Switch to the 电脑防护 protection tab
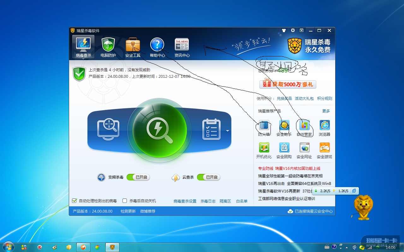Image resolution: width=404 pixels, height=252 pixels. coord(108,47)
